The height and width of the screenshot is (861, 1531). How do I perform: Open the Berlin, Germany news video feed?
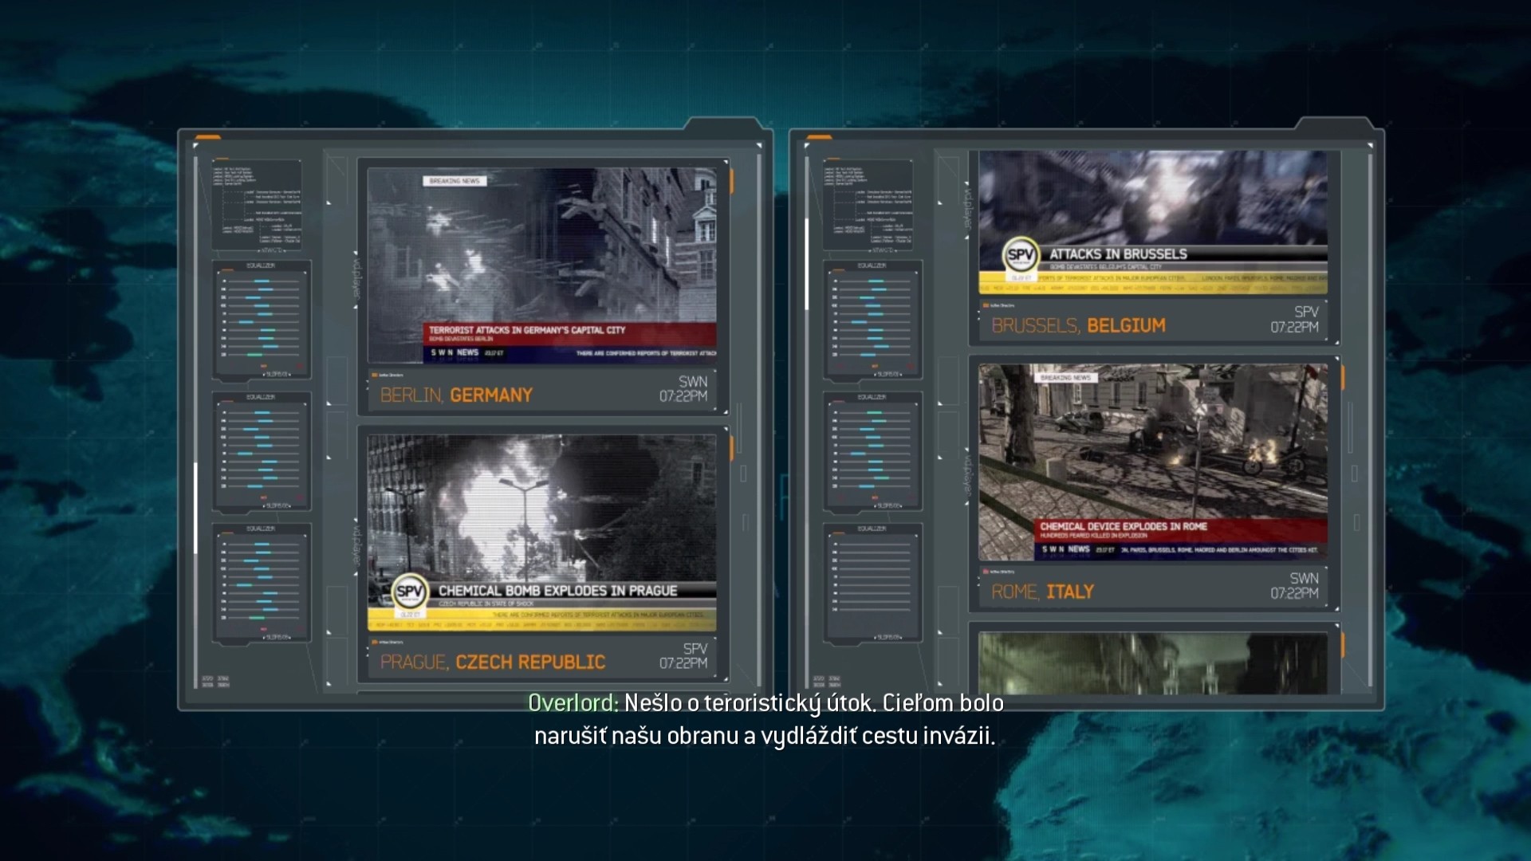click(x=541, y=265)
